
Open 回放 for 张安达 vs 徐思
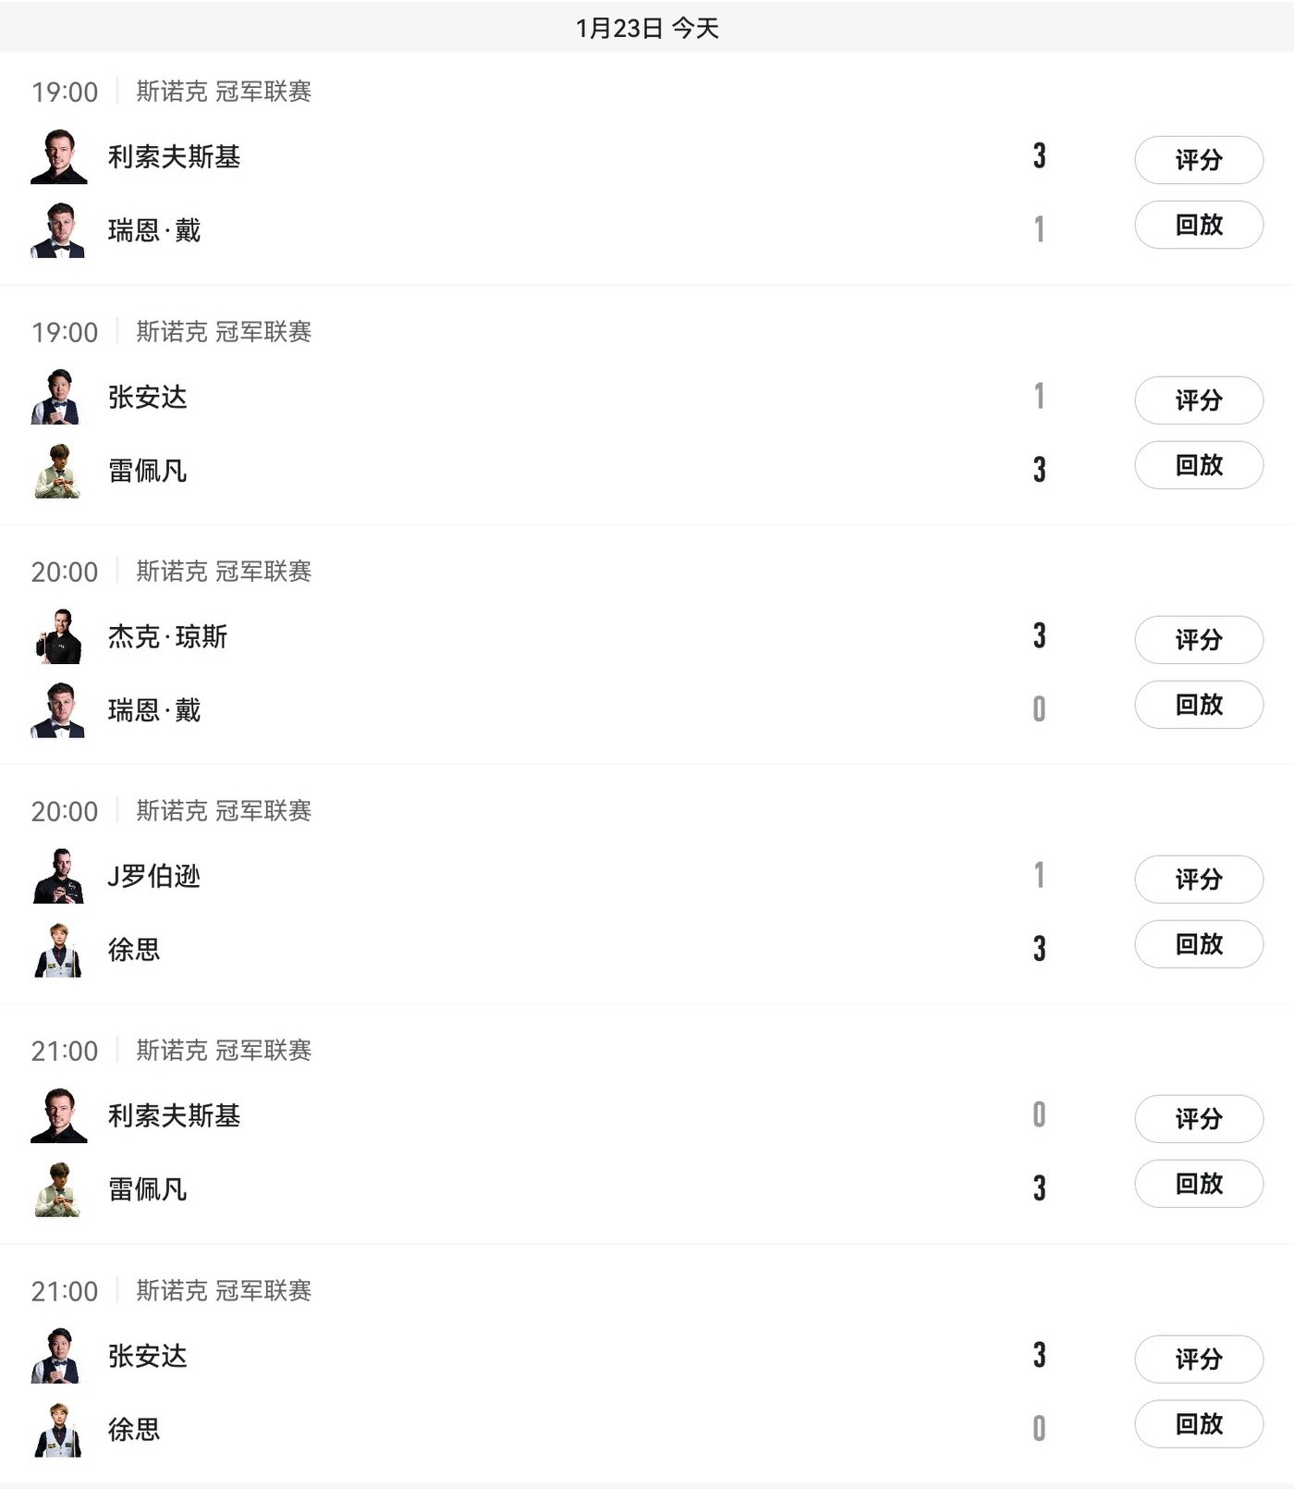pos(1199,1424)
